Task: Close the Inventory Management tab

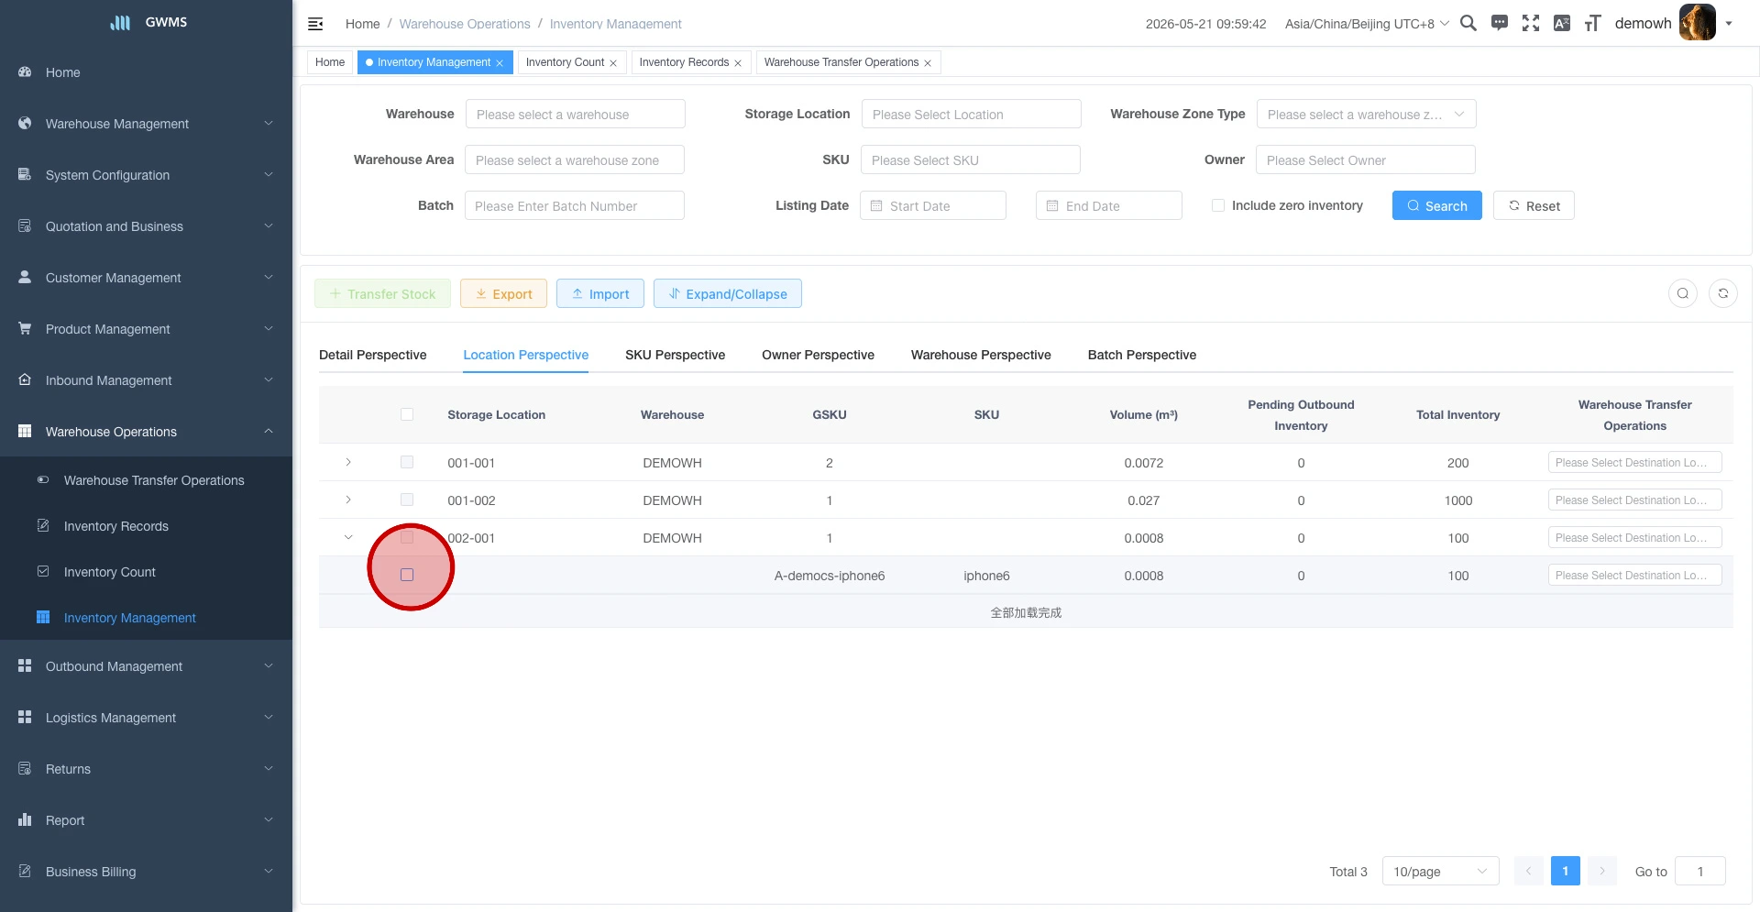Action: pyautogui.click(x=500, y=63)
